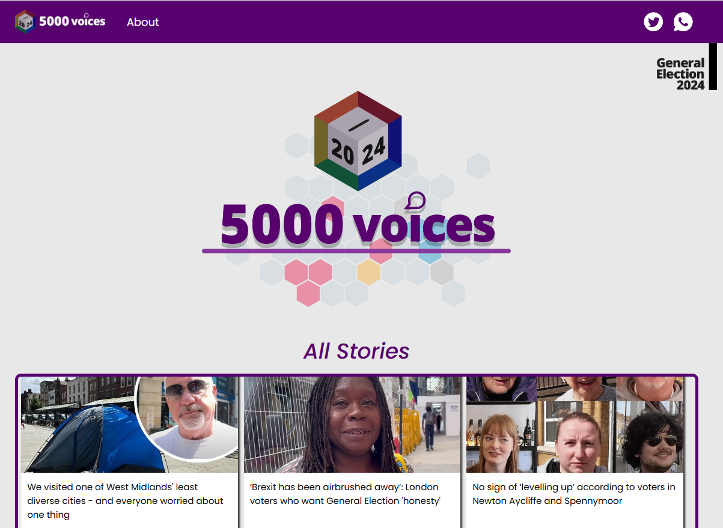Click the 'All Stories' heading
This screenshot has height=528, width=723.
(356, 351)
